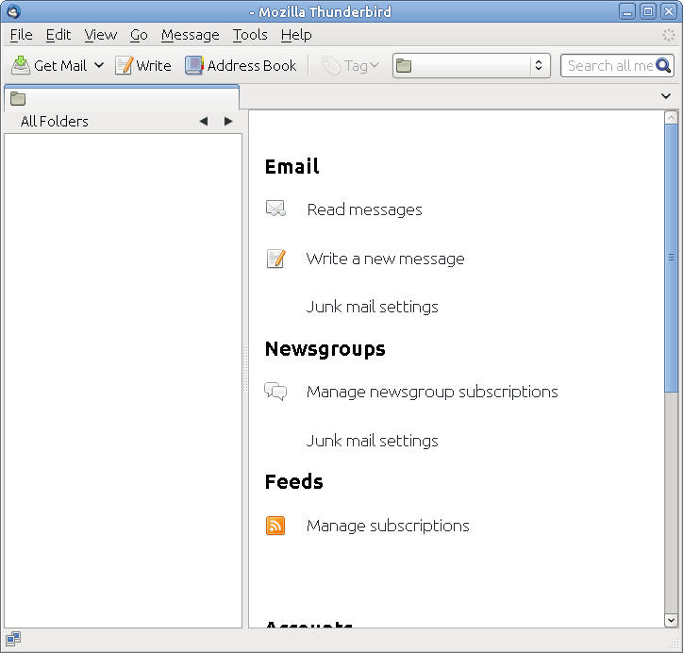
Task: Click Write a new message link
Action: click(x=386, y=259)
